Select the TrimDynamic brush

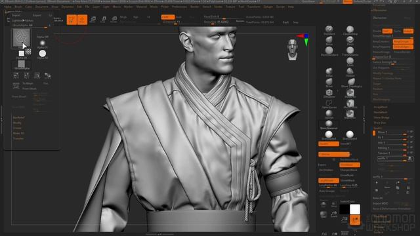350,51
